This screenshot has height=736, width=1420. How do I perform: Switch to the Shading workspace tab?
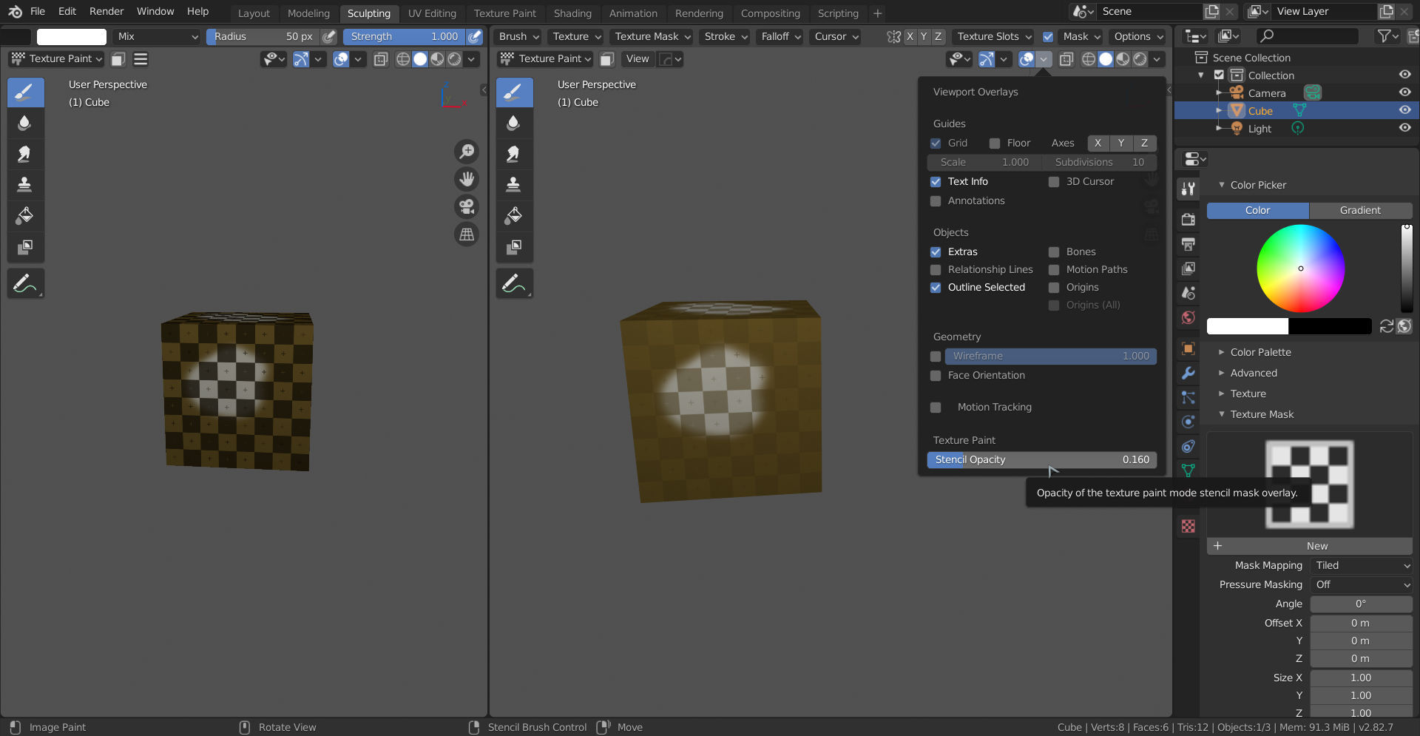pyautogui.click(x=572, y=13)
